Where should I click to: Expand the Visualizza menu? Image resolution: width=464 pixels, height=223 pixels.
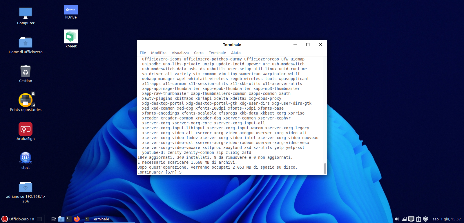(x=180, y=53)
